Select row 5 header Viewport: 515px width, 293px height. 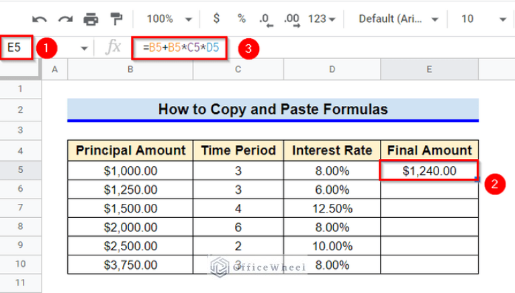(20, 170)
